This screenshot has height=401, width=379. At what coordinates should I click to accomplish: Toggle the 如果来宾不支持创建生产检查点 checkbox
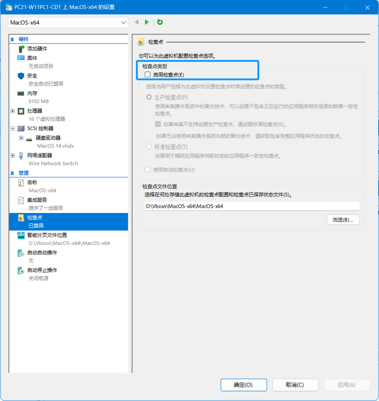[158, 124]
